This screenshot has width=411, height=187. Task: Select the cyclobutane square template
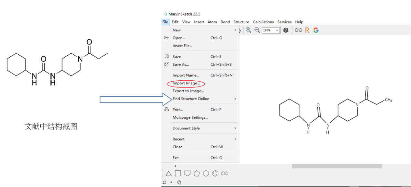178,173
